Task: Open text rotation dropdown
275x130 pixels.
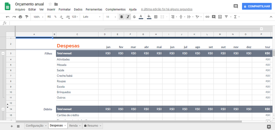Action: pyautogui.click(x=199, y=17)
